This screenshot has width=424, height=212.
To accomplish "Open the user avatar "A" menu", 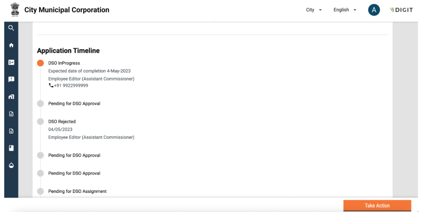I will [x=374, y=10].
